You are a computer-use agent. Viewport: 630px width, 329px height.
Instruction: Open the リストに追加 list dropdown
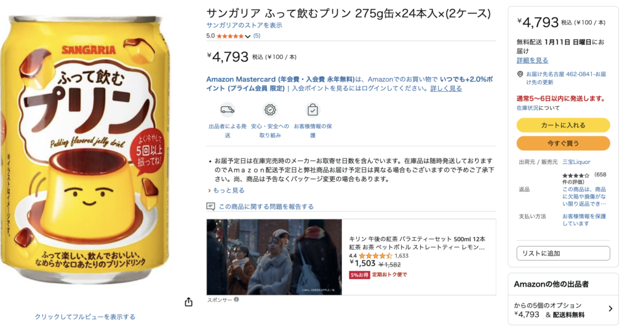click(x=563, y=254)
